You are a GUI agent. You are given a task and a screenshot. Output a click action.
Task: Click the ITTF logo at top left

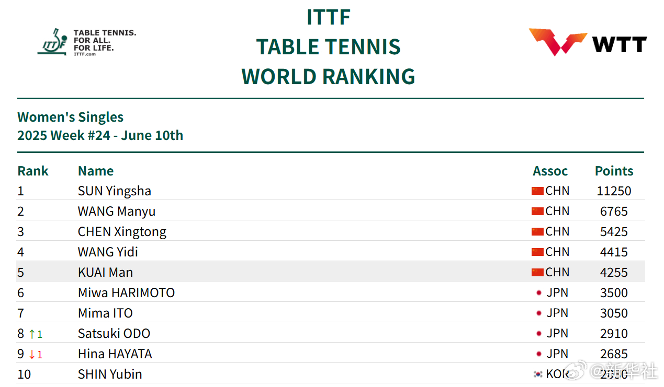[x=86, y=42]
